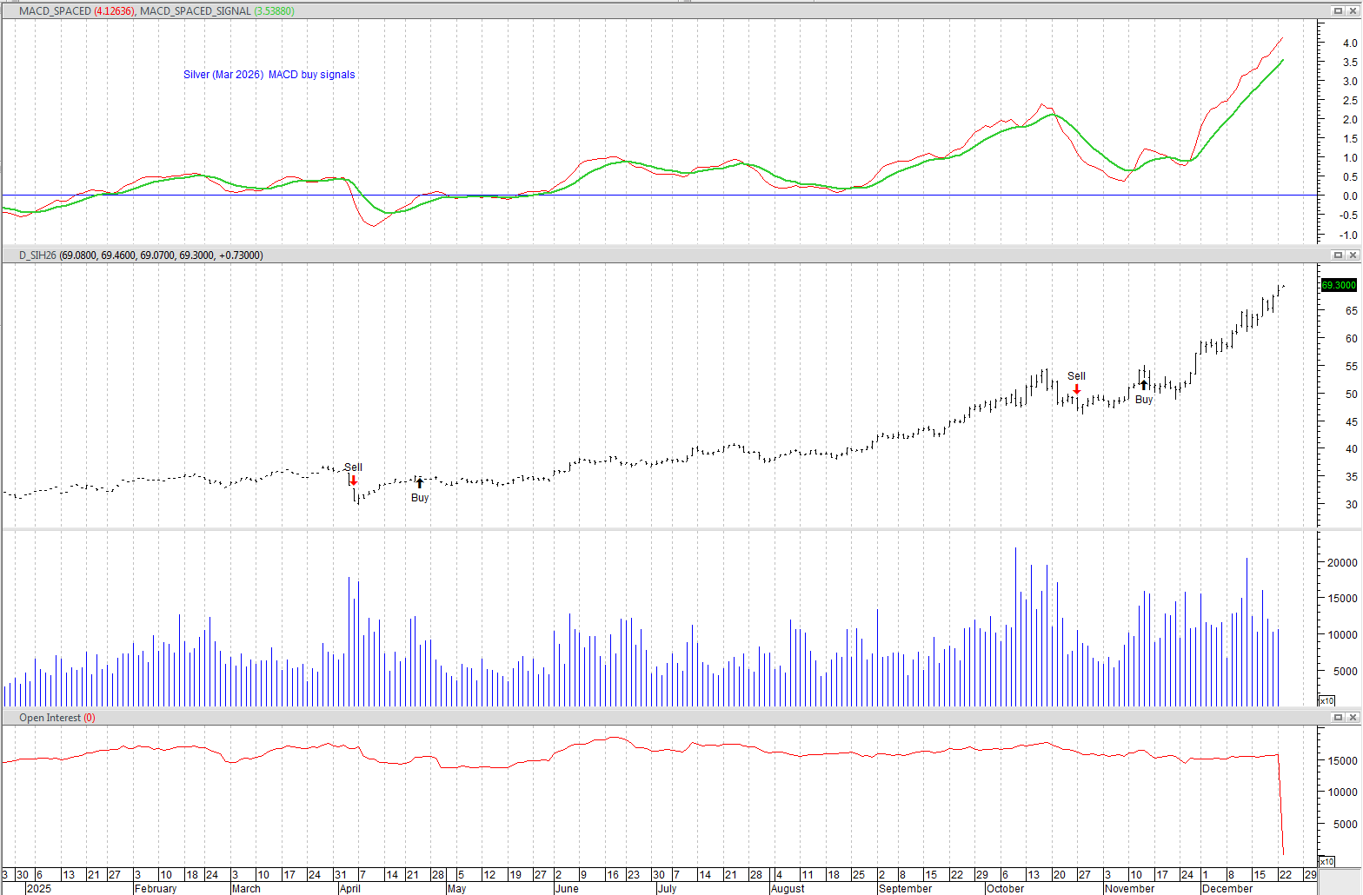Click the 69.3000 current price tag

(x=1339, y=285)
